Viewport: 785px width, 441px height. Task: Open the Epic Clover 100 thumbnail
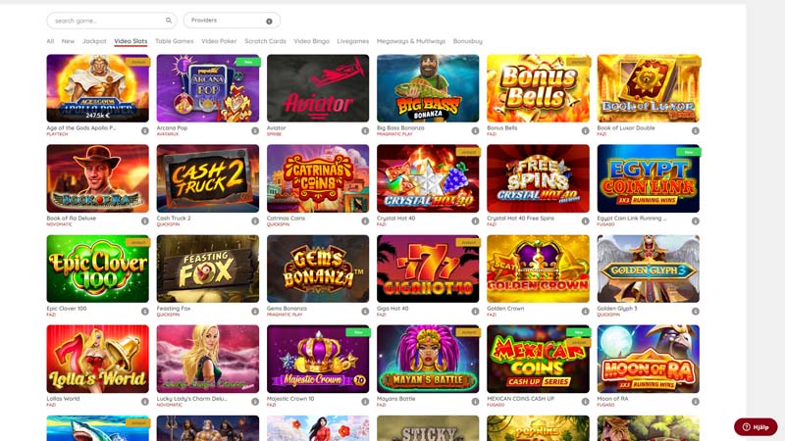(97, 269)
